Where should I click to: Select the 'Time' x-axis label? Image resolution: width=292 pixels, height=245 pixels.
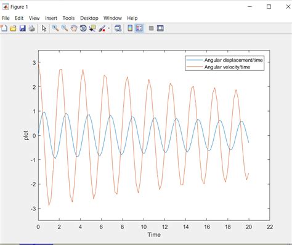(x=154, y=235)
